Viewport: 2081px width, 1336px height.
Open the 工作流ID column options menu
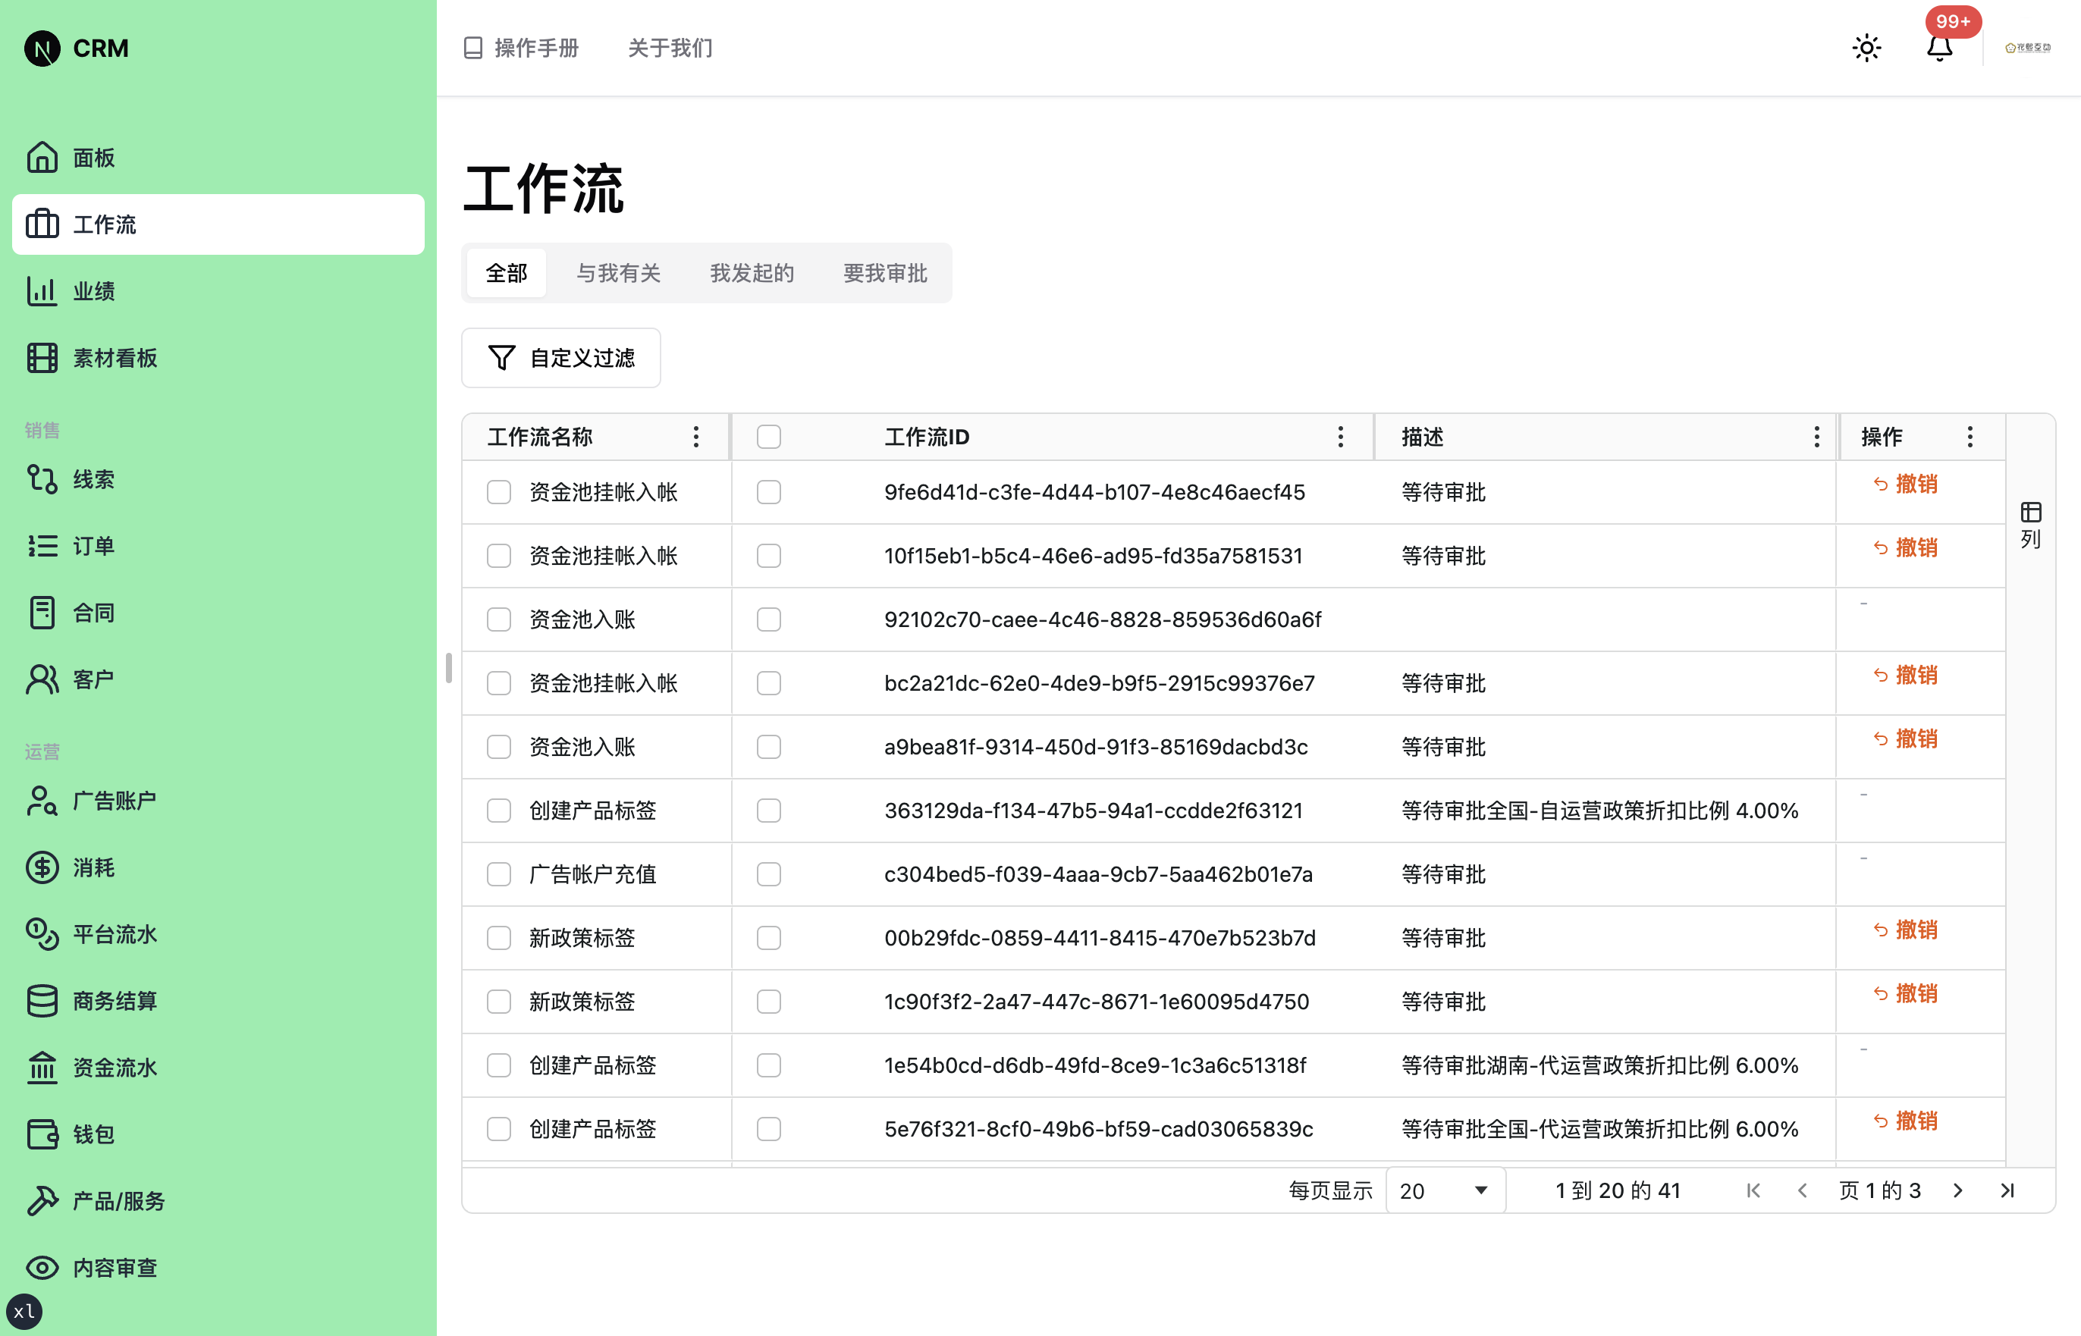(x=1340, y=437)
